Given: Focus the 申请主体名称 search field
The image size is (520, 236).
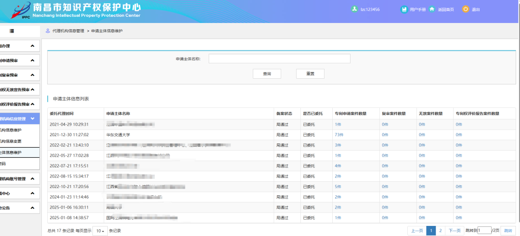Looking at the screenshot, I should [279, 59].
